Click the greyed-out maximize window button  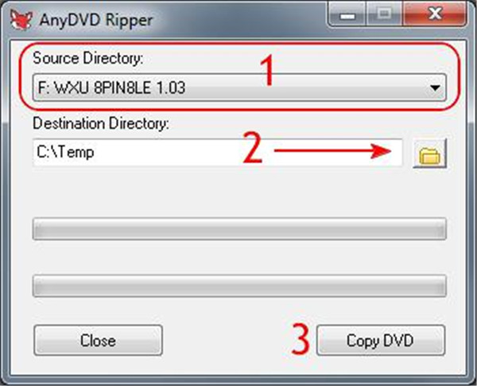384,14
